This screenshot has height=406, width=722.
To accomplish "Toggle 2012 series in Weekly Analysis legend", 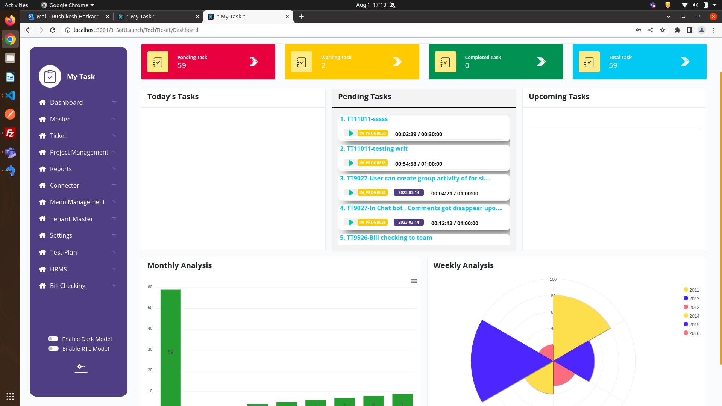I will (691, 298).
